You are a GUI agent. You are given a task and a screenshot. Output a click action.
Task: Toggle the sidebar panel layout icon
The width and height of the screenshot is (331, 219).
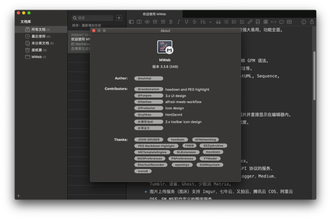pyautogui.click(x=131, y=22)
